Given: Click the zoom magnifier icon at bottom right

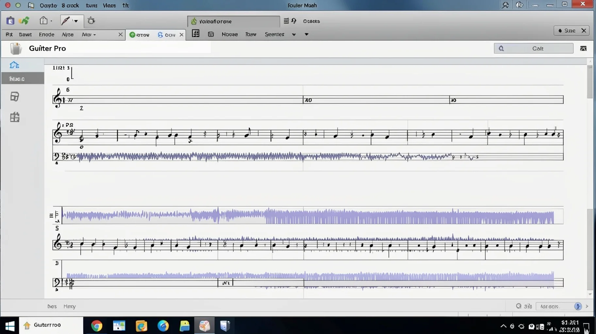Looking at the screenshot, I should [519, 306].
